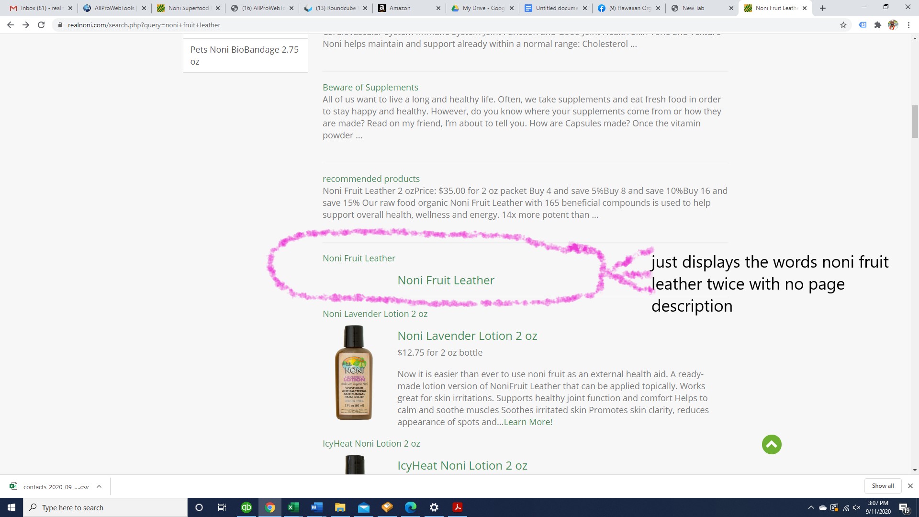Open recommended products link
Viewport: 919px width, 517px height.
[x=371, y=179]
